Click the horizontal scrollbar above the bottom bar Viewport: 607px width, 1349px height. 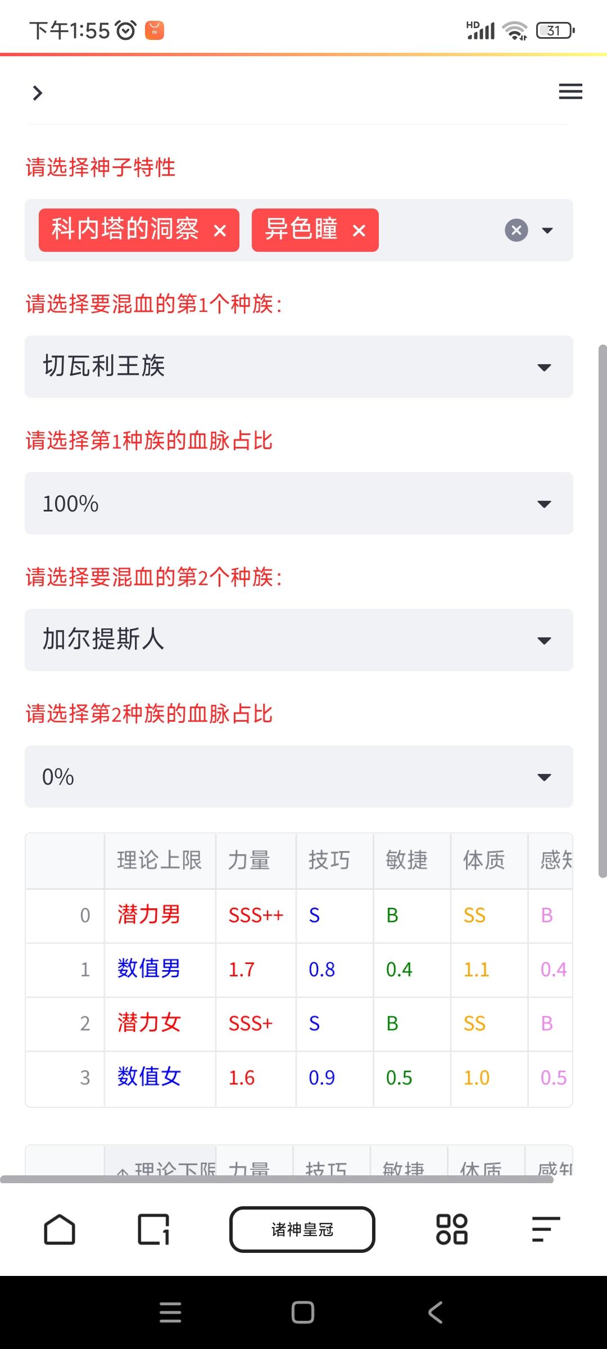point(277,1179)
